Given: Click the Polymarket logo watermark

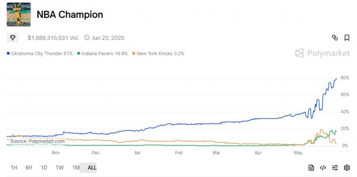Looking at the screenshot, I should [x=322, y=53].
